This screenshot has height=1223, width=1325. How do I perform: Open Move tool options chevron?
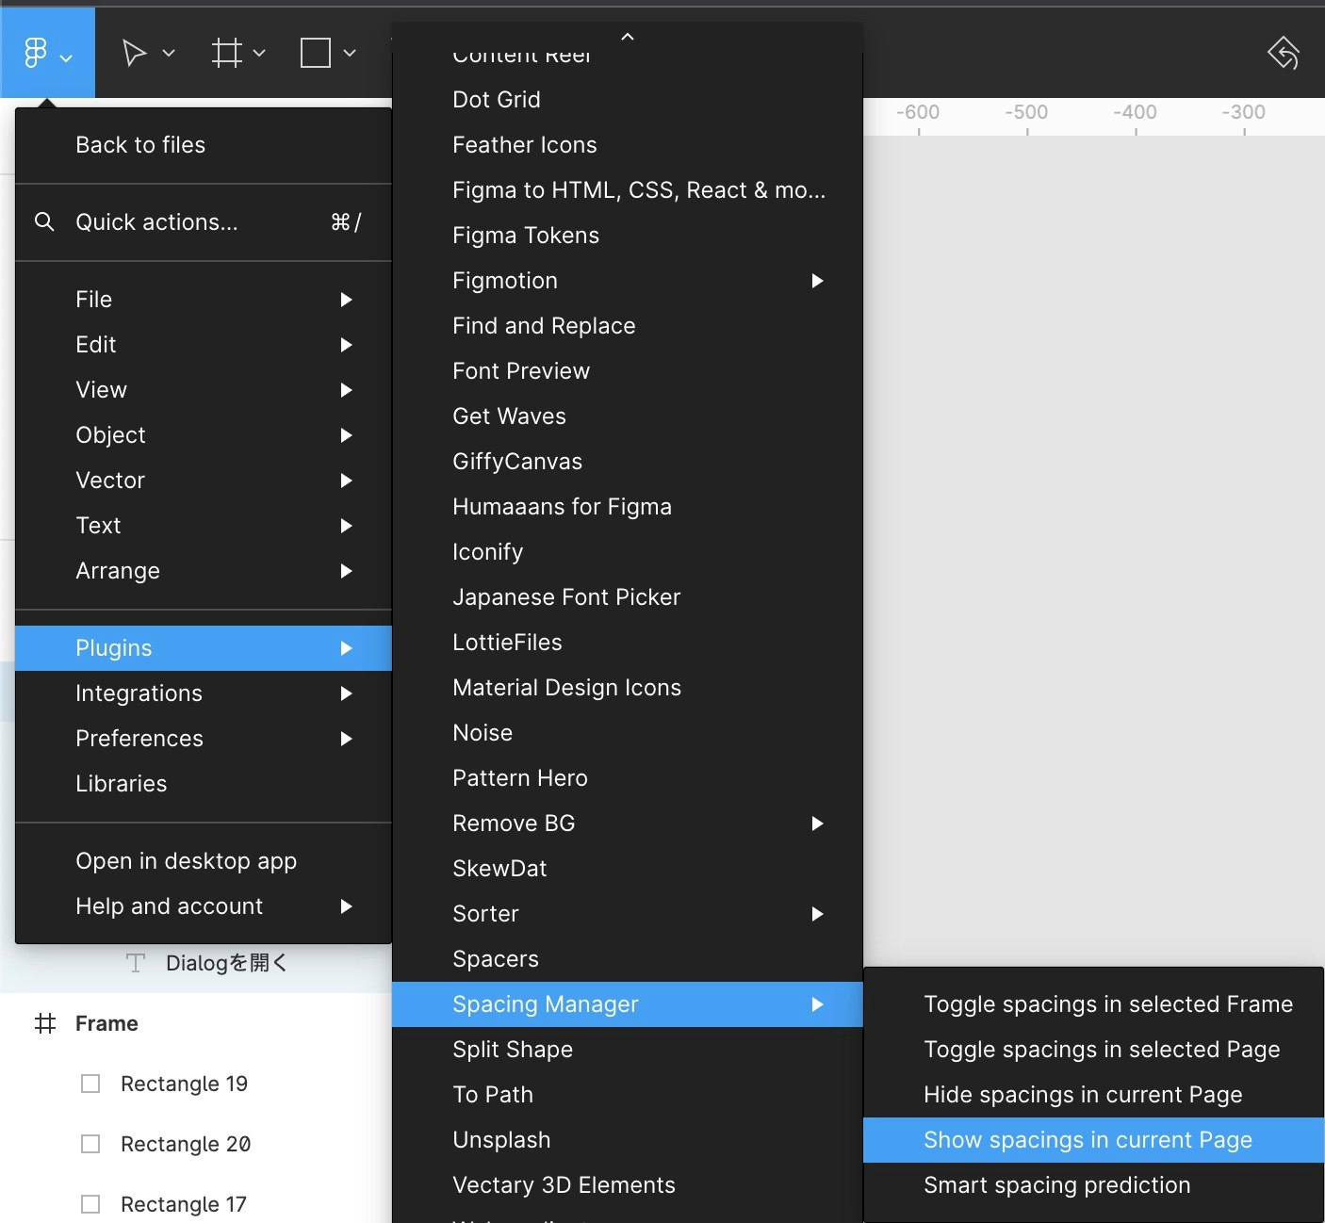[169, 54]
